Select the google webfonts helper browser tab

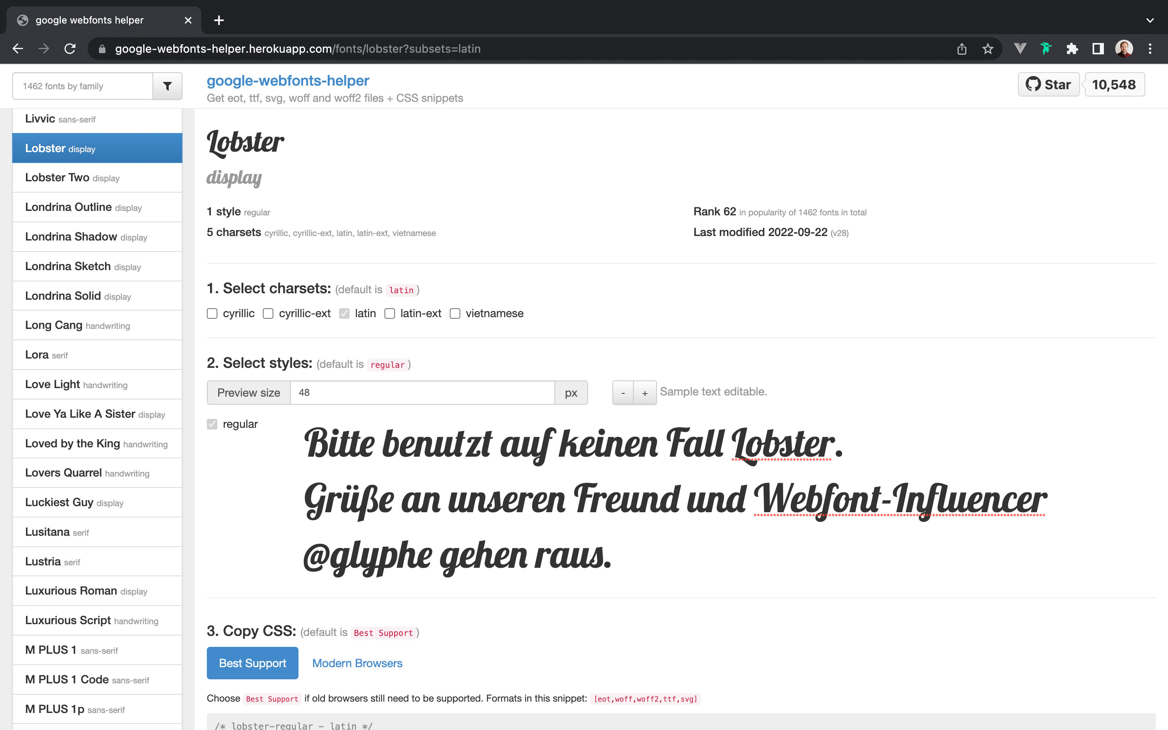89,20
